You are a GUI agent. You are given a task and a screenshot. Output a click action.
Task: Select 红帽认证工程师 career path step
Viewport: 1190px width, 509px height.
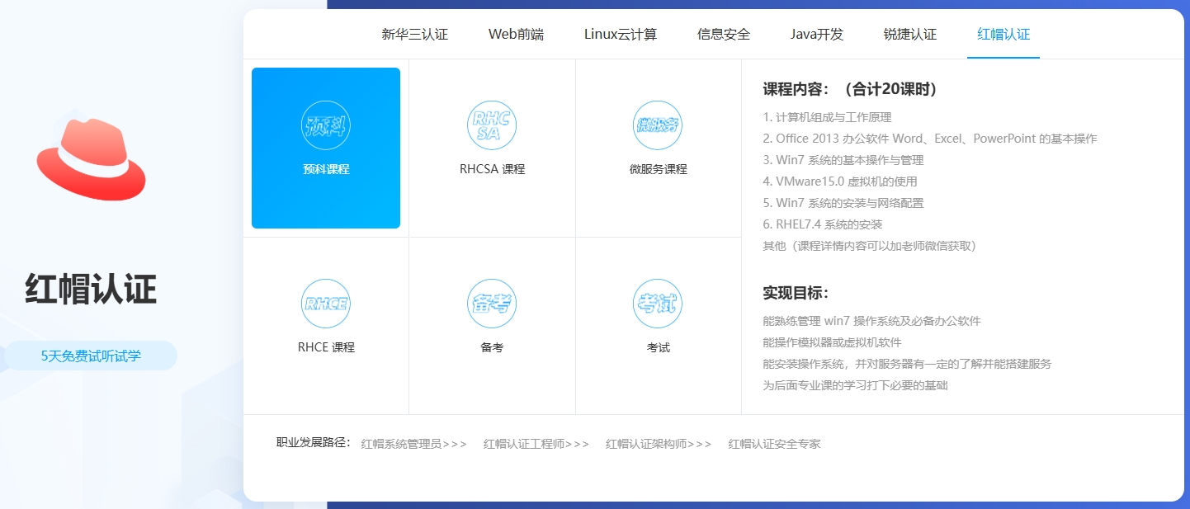point(536,444)
